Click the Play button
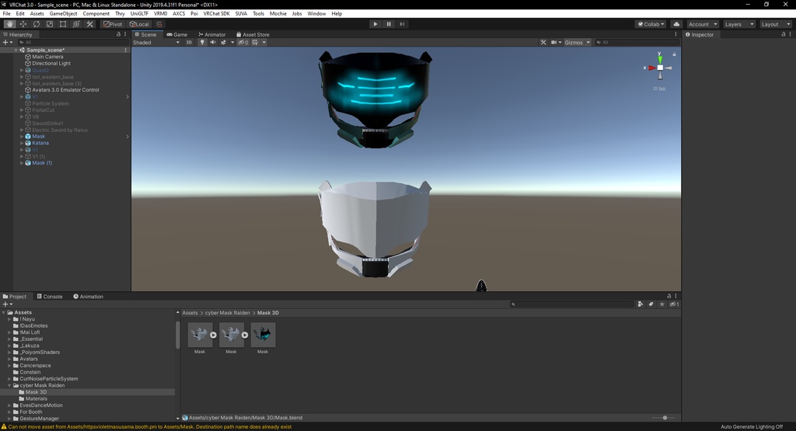 pyautogui.click(x=375, y=24)
